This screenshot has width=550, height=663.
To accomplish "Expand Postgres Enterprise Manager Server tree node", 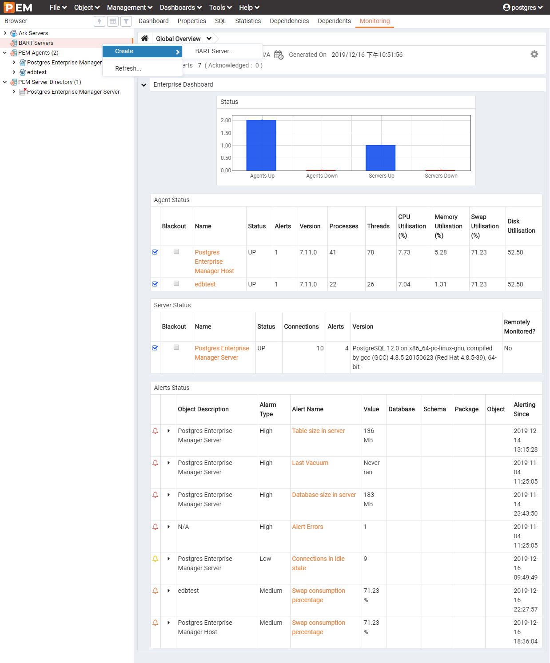I will (x=14, y=91).
